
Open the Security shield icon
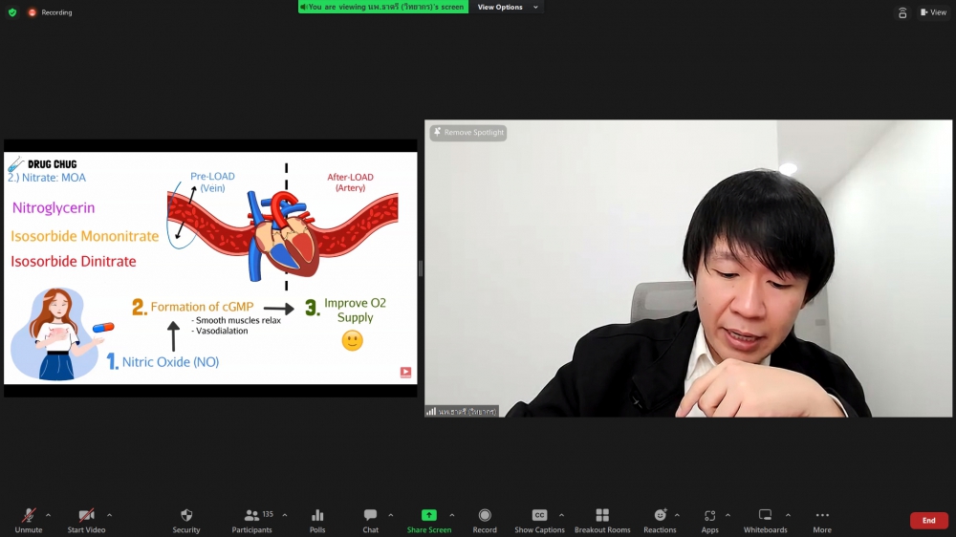[x=186, y=516]
